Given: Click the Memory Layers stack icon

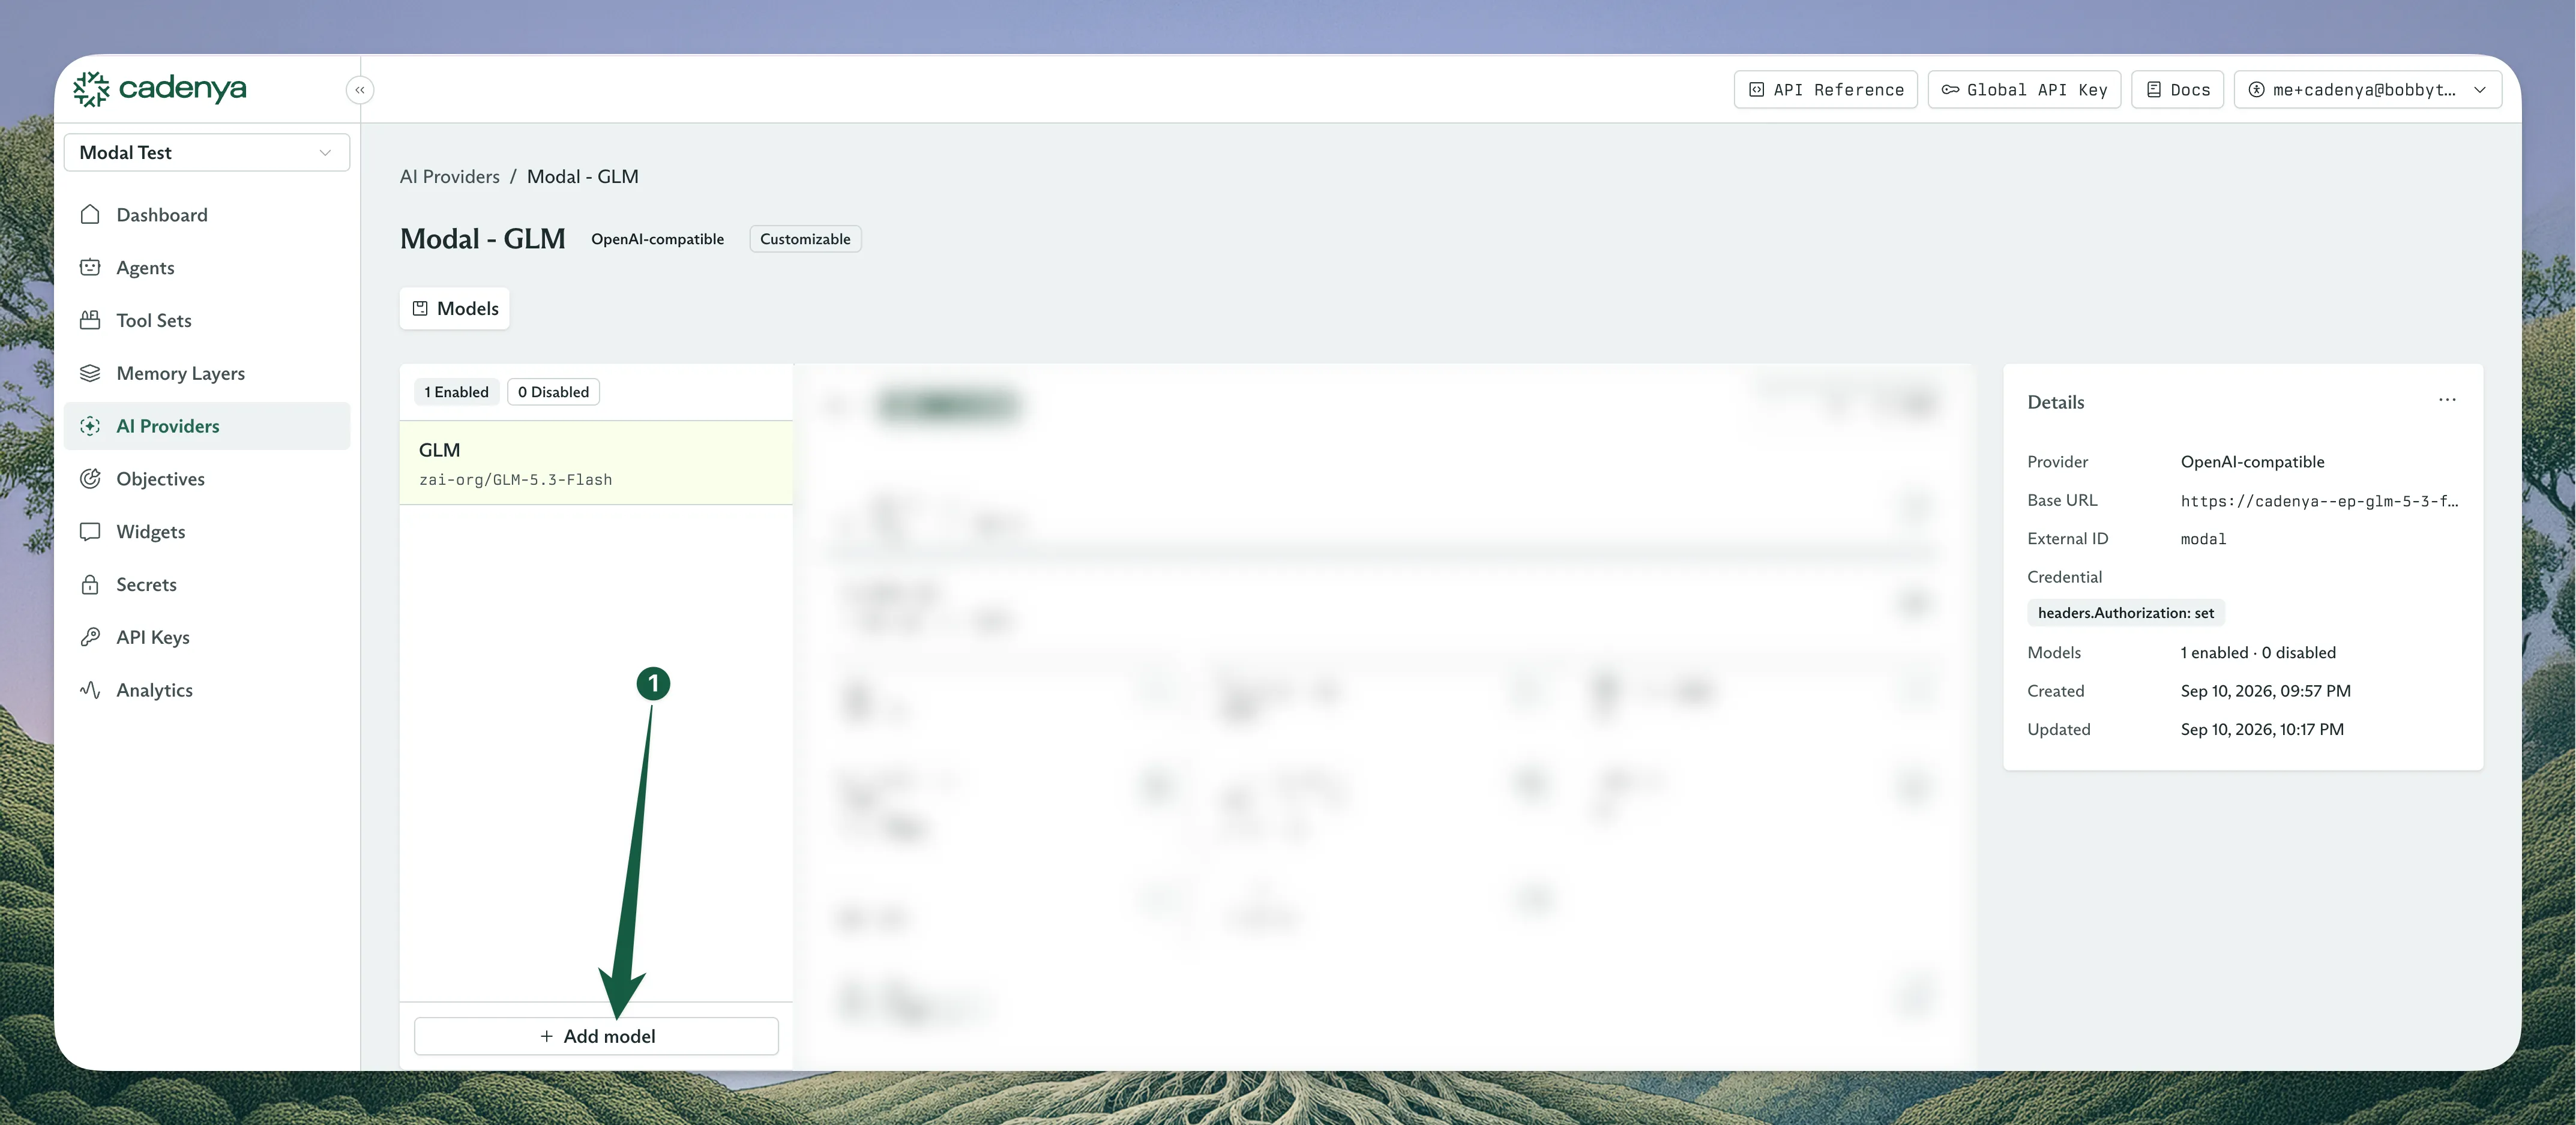Looking at the screenshot, I should point(90,373).
